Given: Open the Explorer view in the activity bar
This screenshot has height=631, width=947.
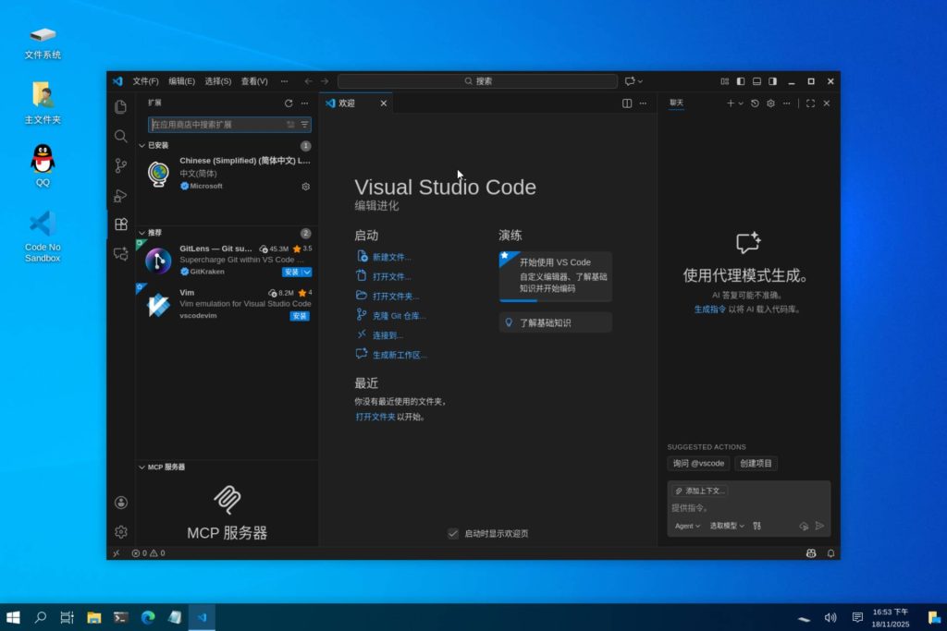Looking at the screenshot, I should pos(121,107).
